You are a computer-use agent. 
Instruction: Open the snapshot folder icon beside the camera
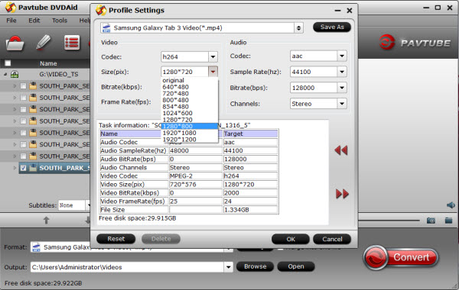(x=448, y=221)
